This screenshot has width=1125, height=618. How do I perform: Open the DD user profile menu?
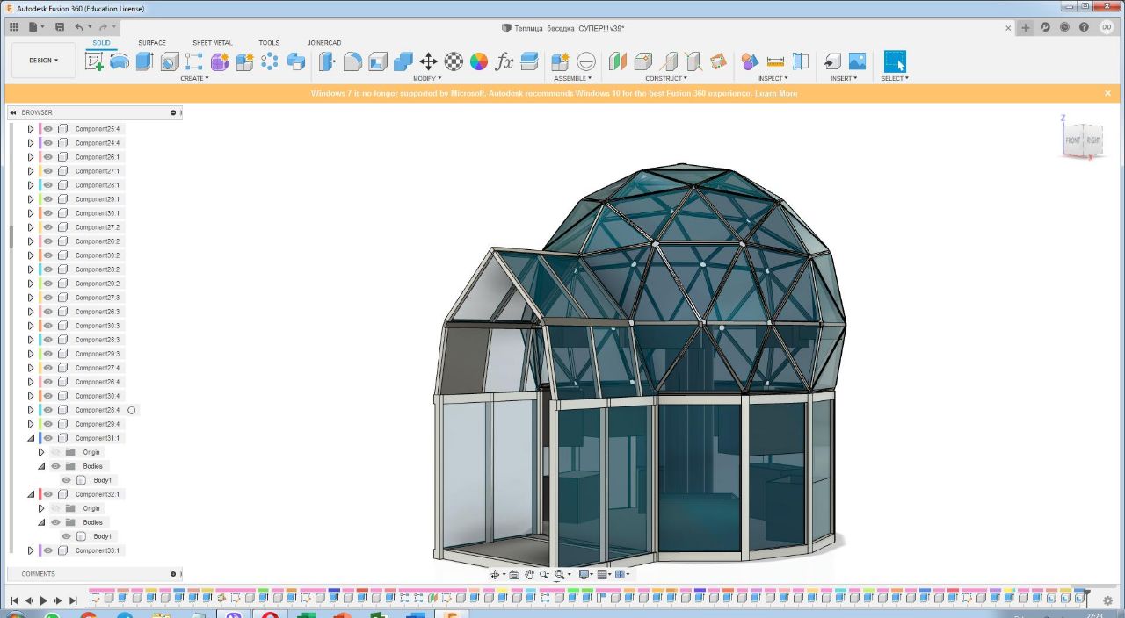[1107, 27]
